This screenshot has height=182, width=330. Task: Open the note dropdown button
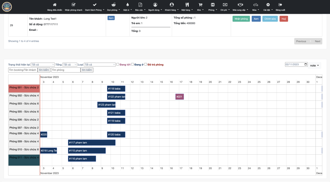point(315,65)
